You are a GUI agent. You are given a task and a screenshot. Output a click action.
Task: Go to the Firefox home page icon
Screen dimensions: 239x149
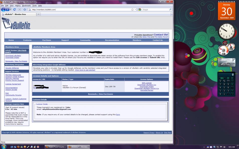(x=25, y=9)
